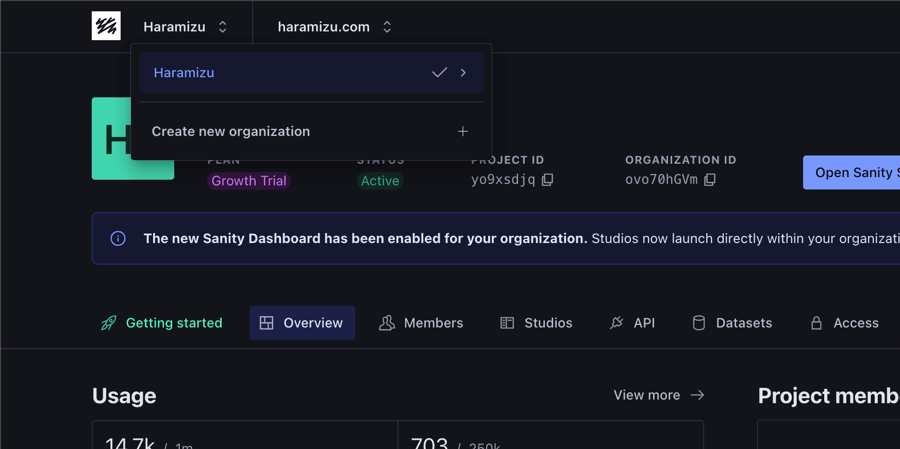Copy the project ID yo9xsdjq

coord(547,179)
